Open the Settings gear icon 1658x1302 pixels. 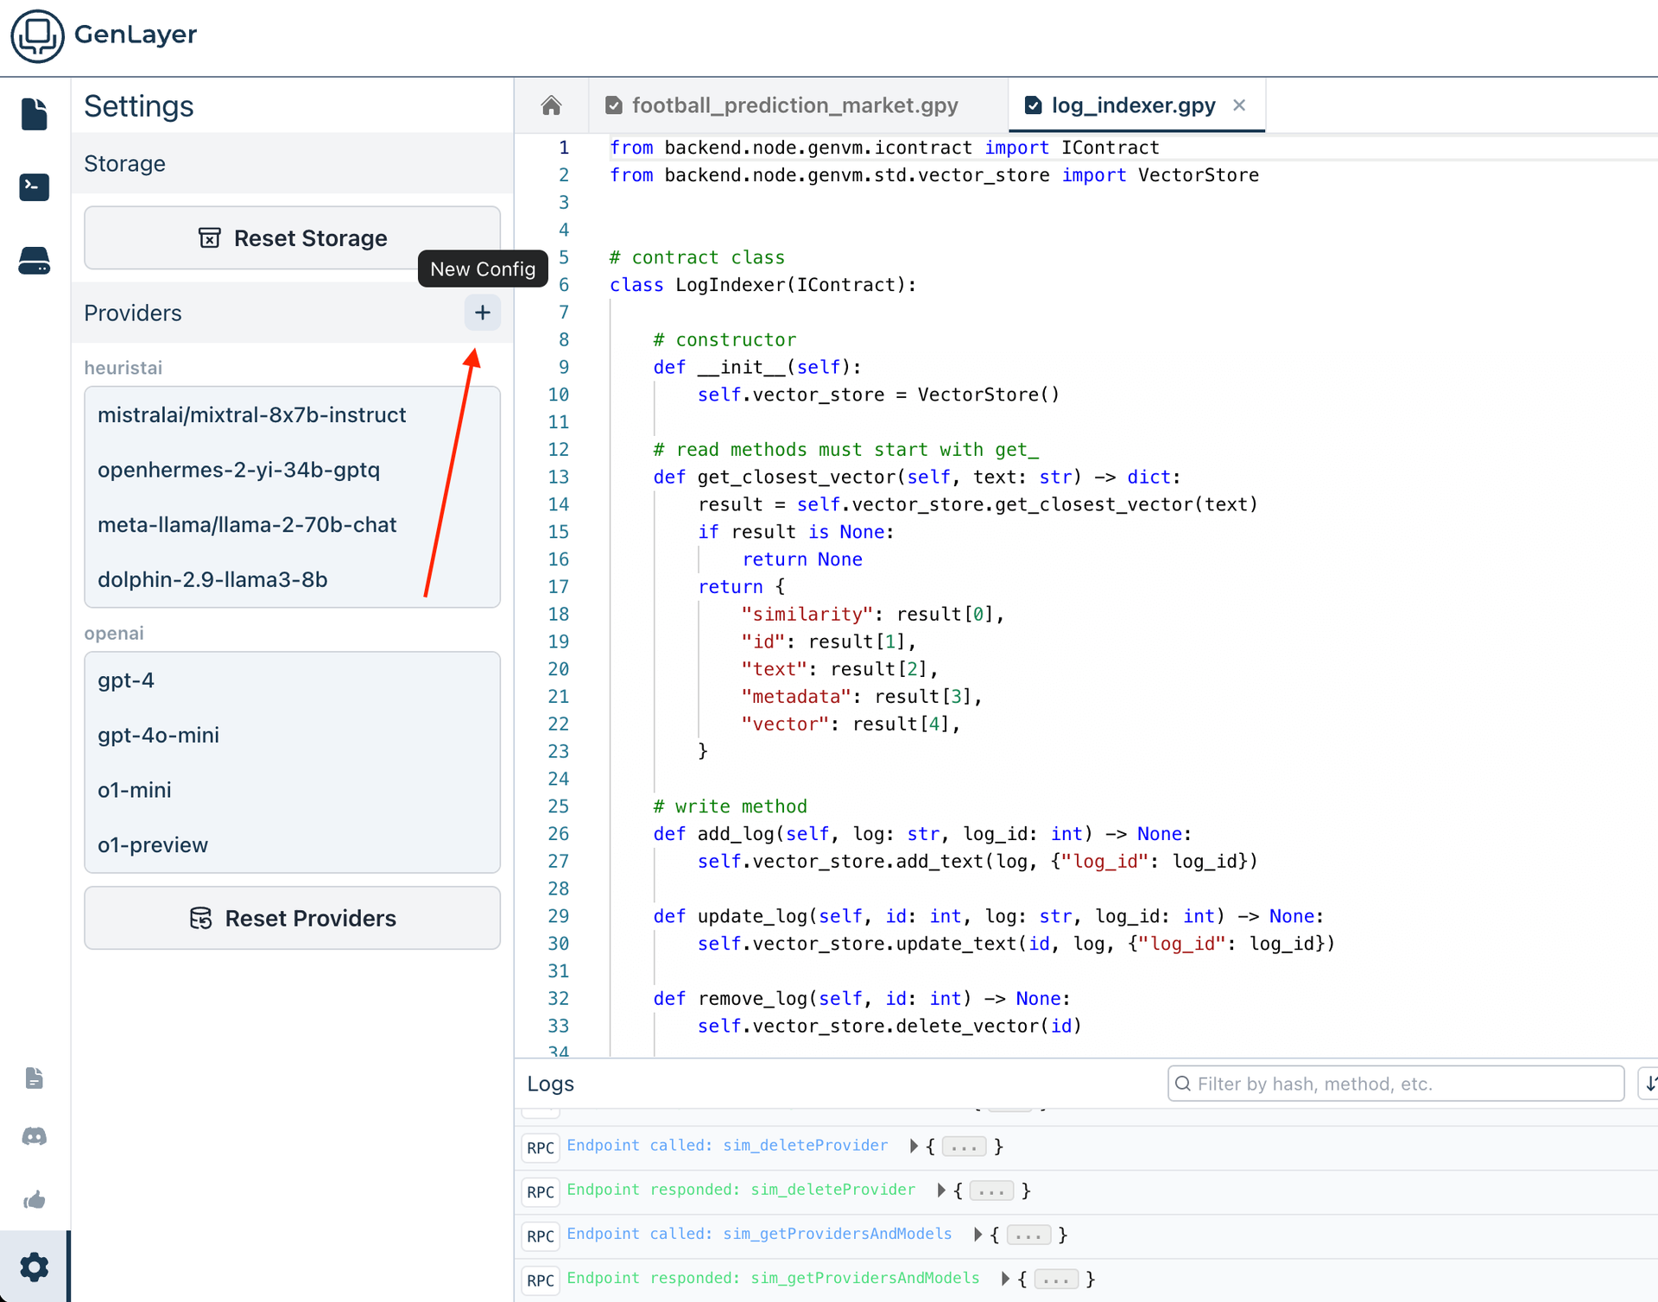point(35,1267)
